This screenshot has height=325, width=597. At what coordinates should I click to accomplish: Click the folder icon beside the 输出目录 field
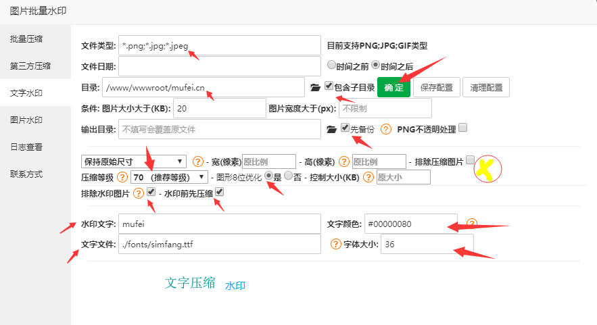point(331,128)
